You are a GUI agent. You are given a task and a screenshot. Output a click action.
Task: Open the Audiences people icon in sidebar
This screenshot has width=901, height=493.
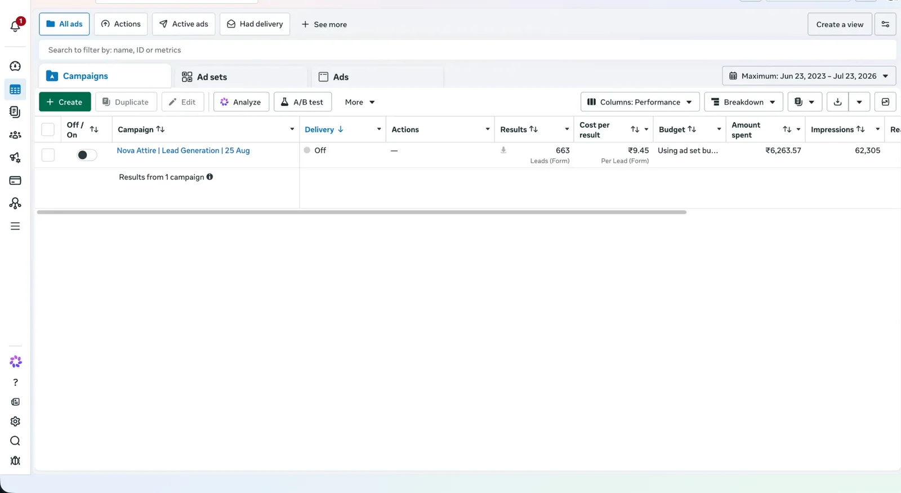15,135
